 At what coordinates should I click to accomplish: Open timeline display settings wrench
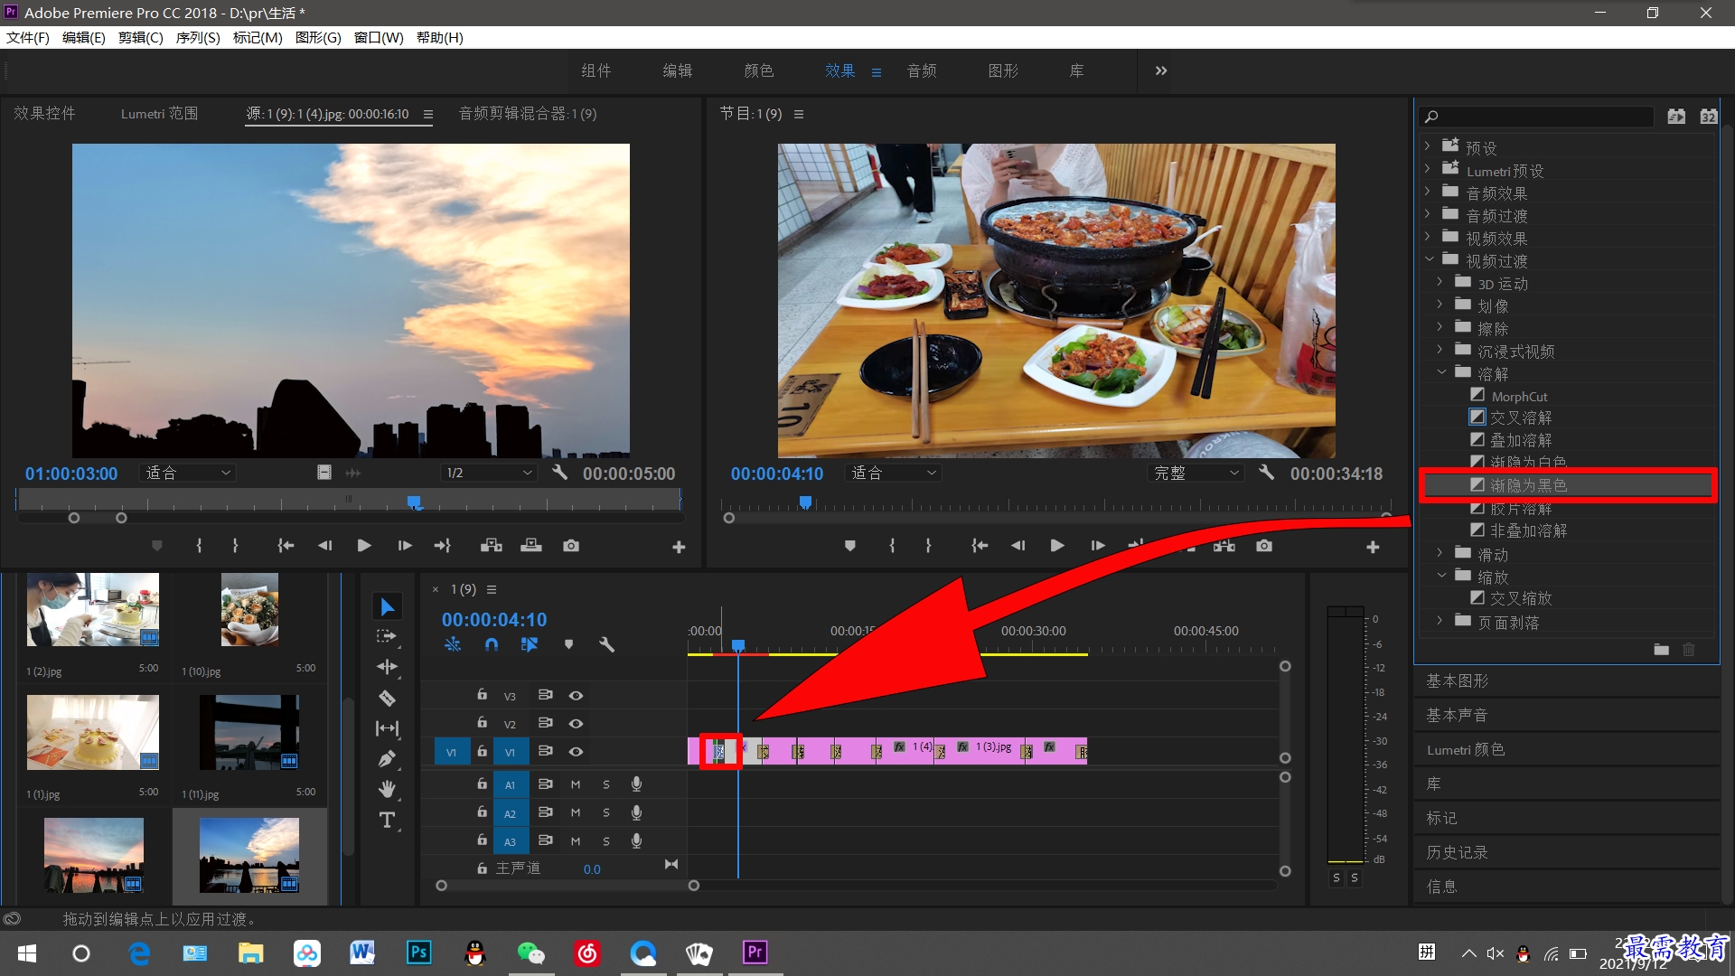(606, 644)
